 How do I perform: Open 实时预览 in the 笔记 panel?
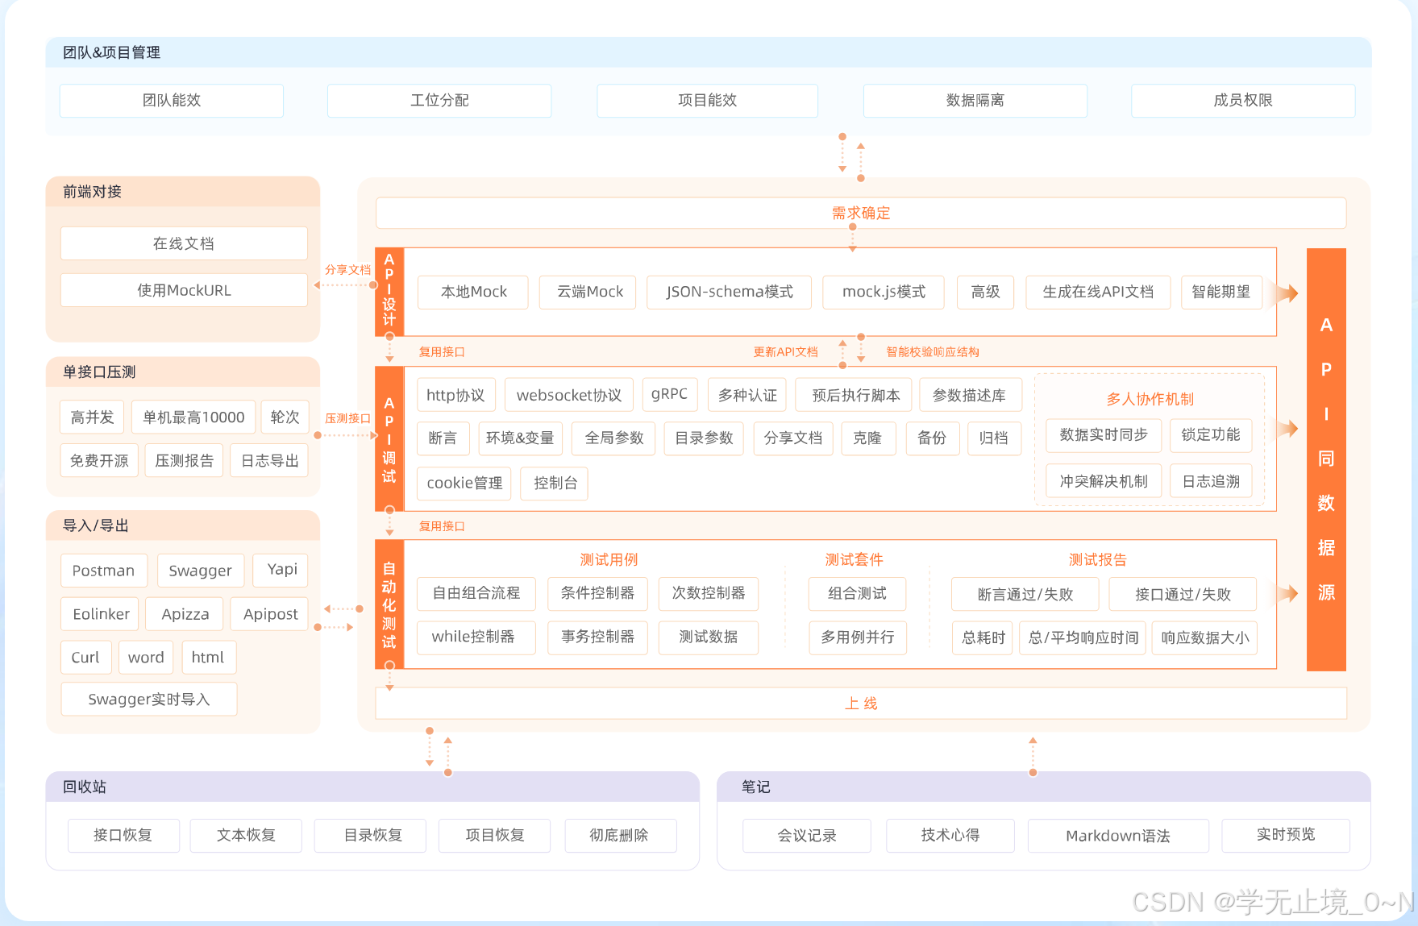tap(1285, 835)
